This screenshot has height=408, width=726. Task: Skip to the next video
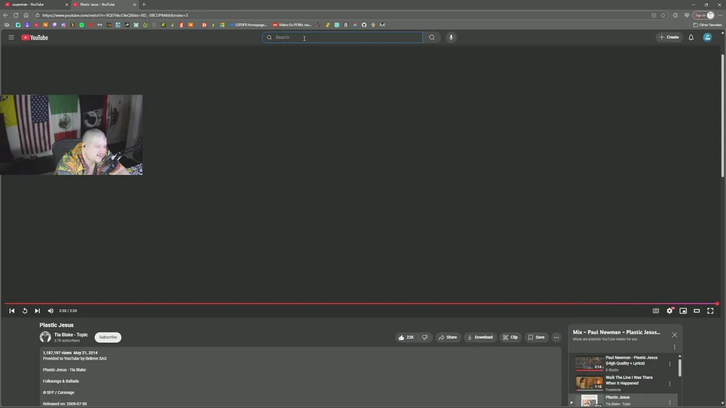[37, 311]
